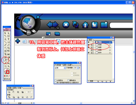Viewport: 136px width, 105px height.
Task: Activate the Hand pan tool
Action: point(5,66)
